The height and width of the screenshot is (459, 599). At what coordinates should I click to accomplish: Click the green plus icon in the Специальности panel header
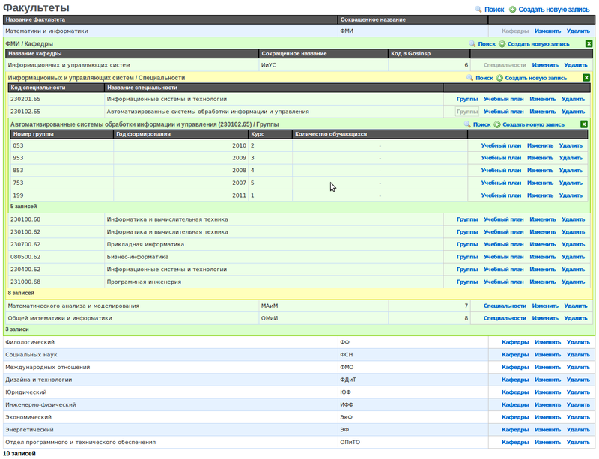pos(499,78)
